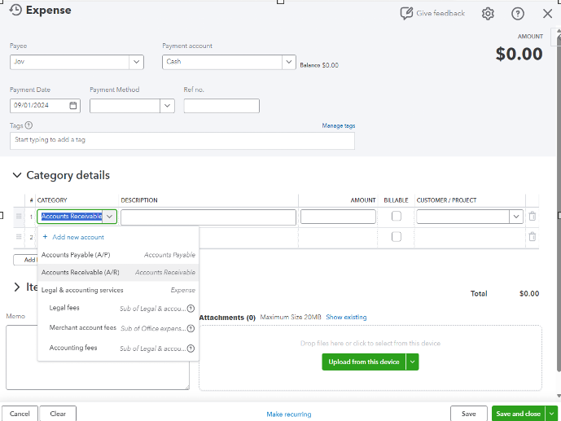Select the Merchant account fees sub-account
The image size is (561, 421).
[x=118, y=328]
